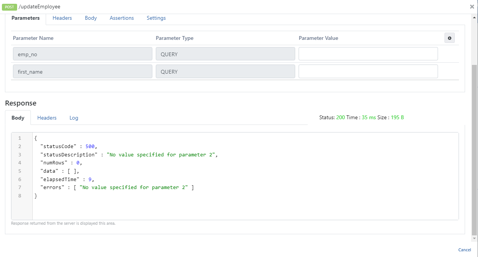Click the "statusCode" : 500 line
The height and width of the screenshot is (257, 478).
(x=69, y=146)
